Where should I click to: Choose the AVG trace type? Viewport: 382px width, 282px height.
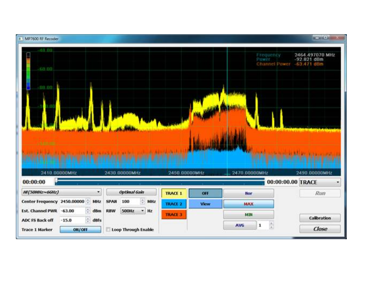240,225
